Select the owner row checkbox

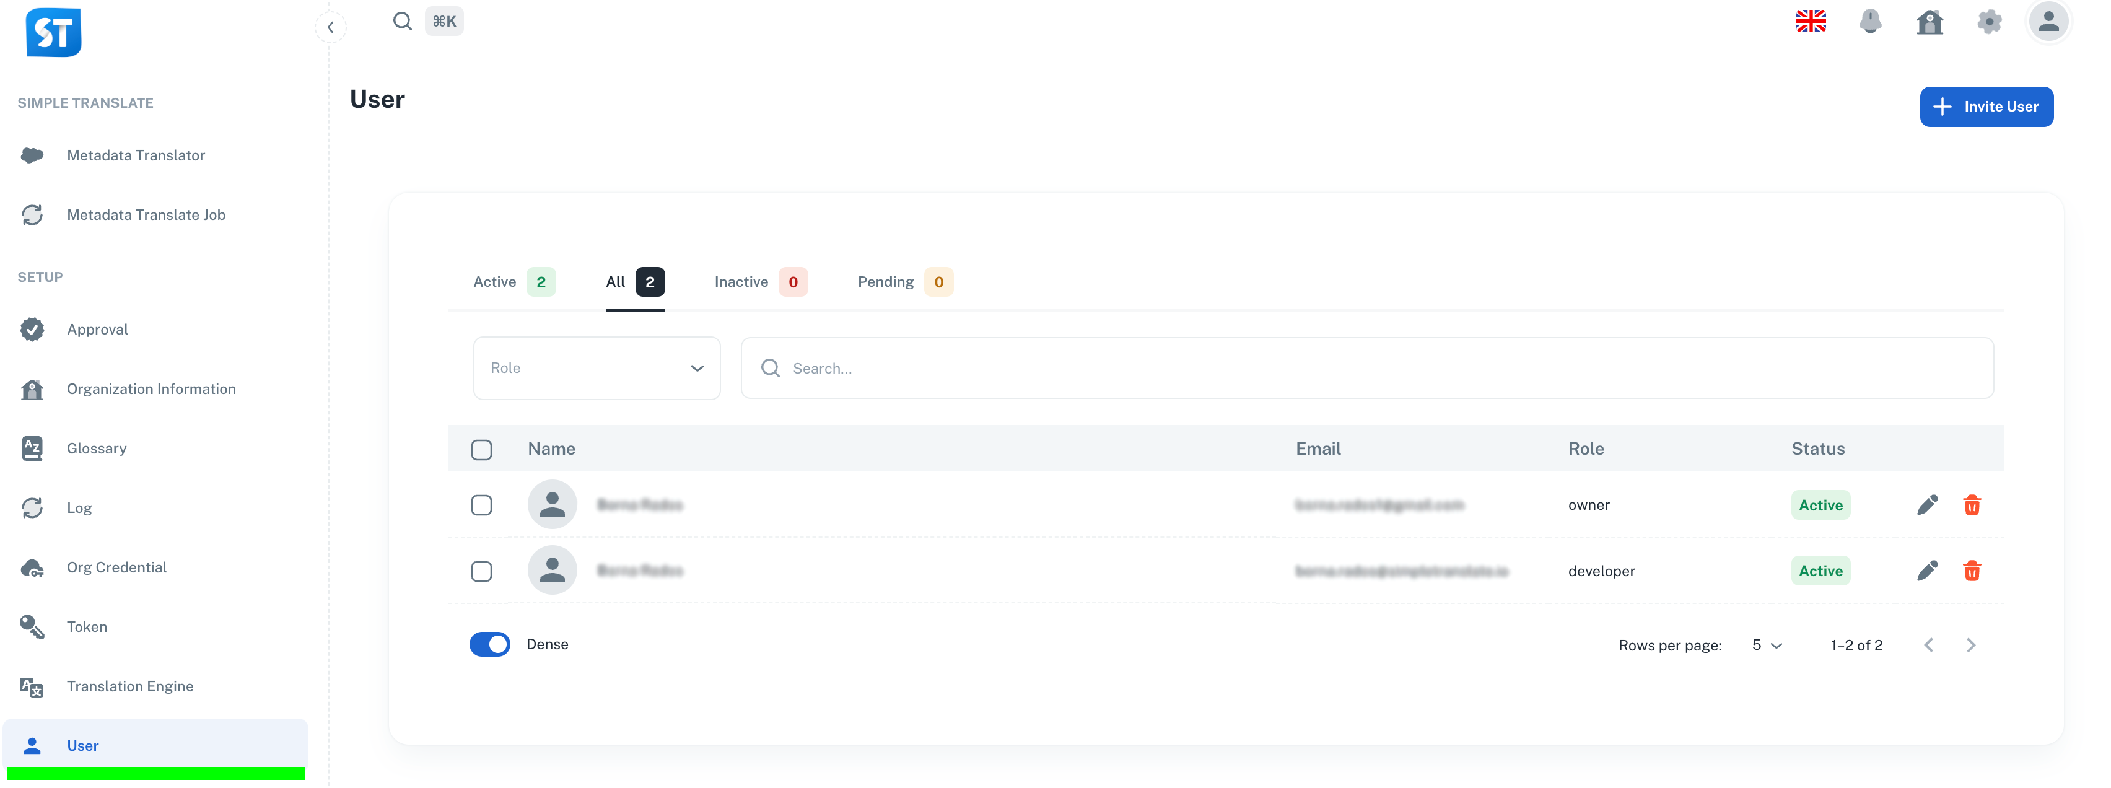coord(481,505)
